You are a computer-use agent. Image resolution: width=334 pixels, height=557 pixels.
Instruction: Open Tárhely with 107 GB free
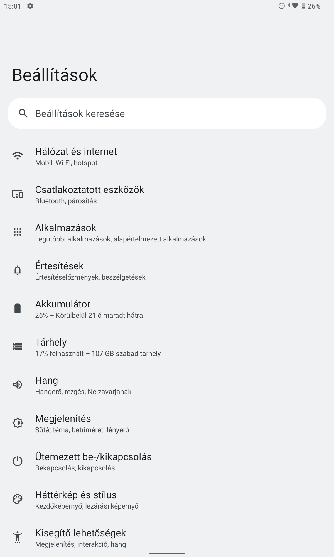167,347
